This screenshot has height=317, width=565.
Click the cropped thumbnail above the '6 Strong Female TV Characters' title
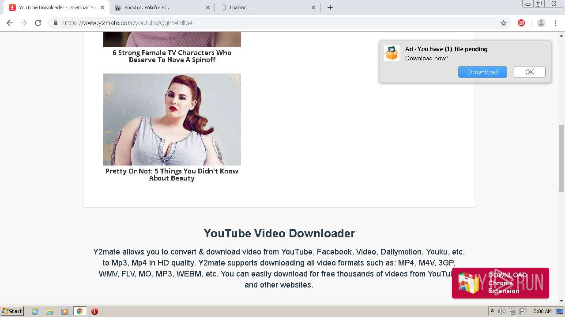[172, 39]
